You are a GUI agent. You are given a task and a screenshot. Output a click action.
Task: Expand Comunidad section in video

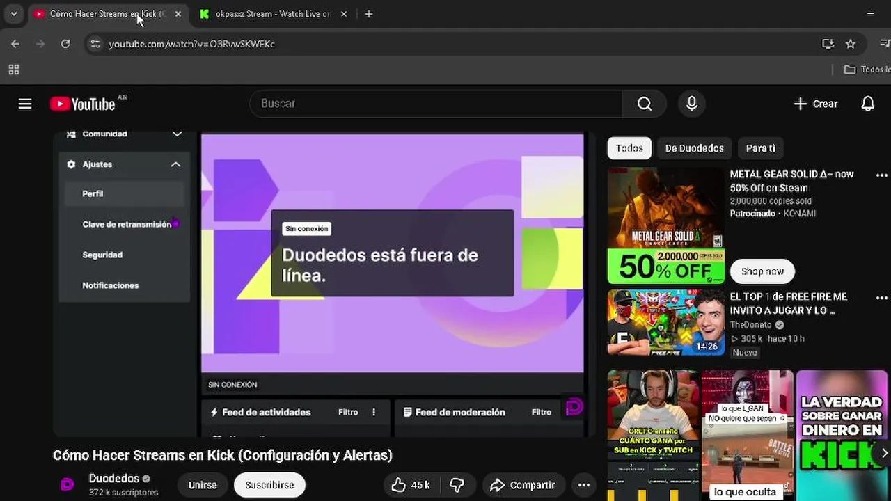(x=177, y=134)
